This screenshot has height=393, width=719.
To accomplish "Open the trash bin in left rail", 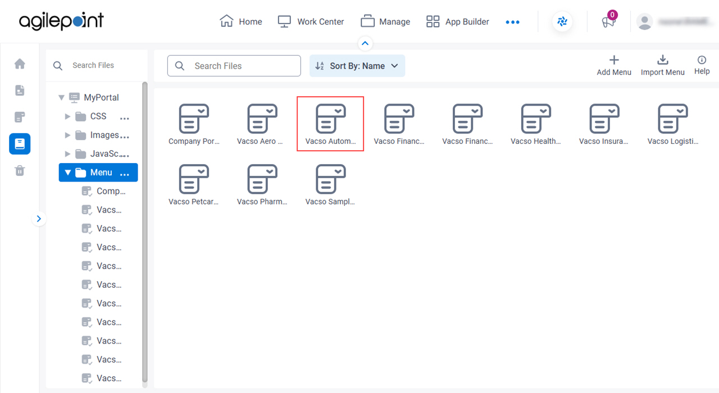I will pyautogui.click(x=20, y=171).
